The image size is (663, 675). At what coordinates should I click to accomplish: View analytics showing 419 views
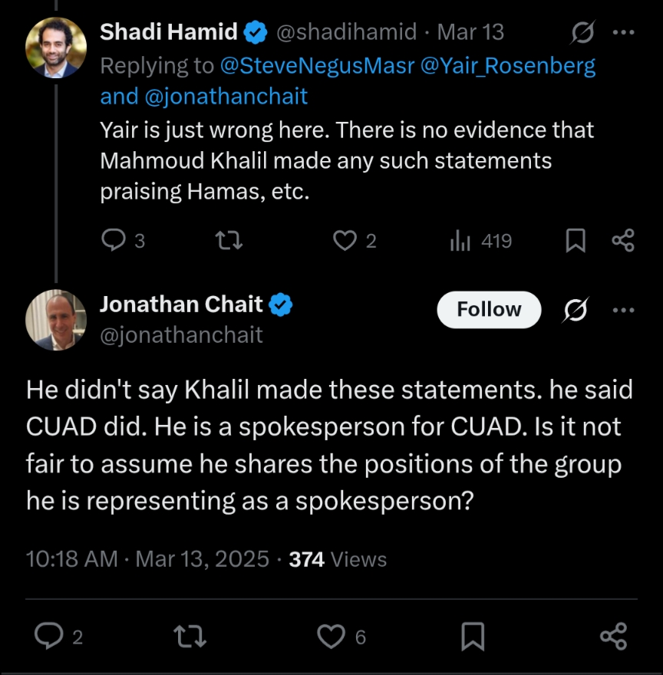(x=460, y=241)
